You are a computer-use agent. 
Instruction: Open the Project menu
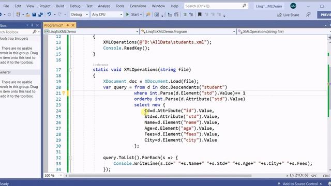point(45,6)
